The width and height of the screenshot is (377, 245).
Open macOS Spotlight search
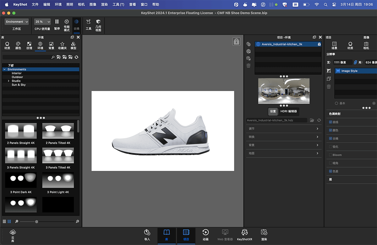point(325,5)
